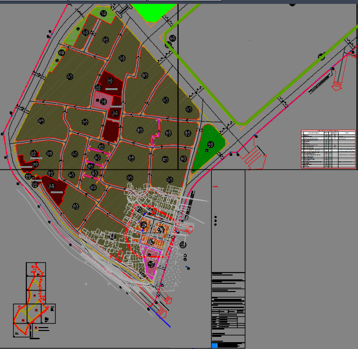
Task: Select the pink parcel beside the dark red block
Action: 100,101
